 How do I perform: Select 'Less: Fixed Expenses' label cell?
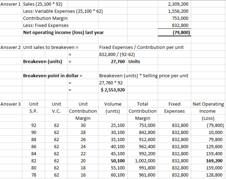pos(46,25)
